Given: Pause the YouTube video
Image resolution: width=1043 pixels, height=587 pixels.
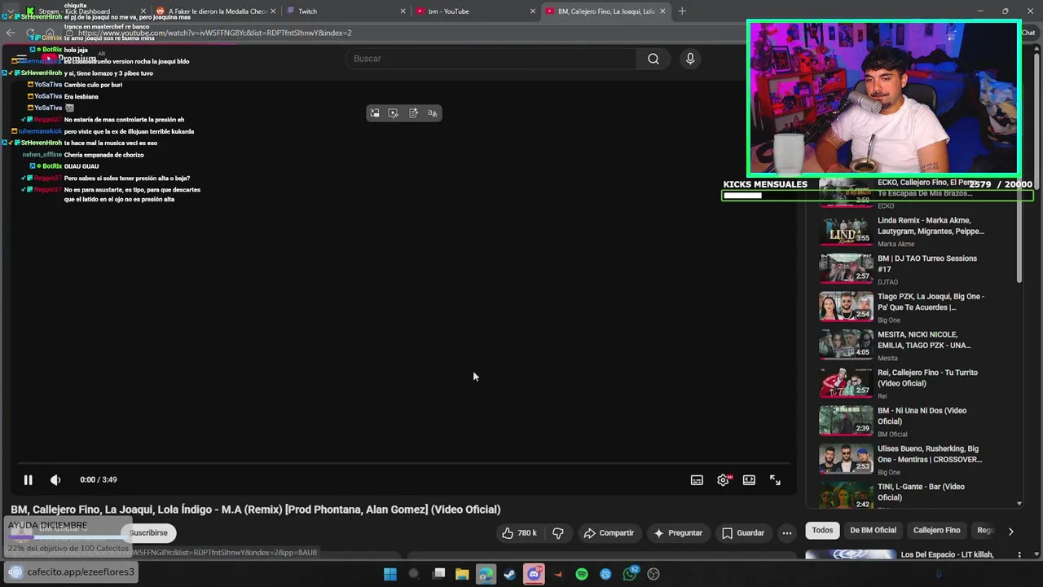Looking at the screenshot, I should coord(28,480).
